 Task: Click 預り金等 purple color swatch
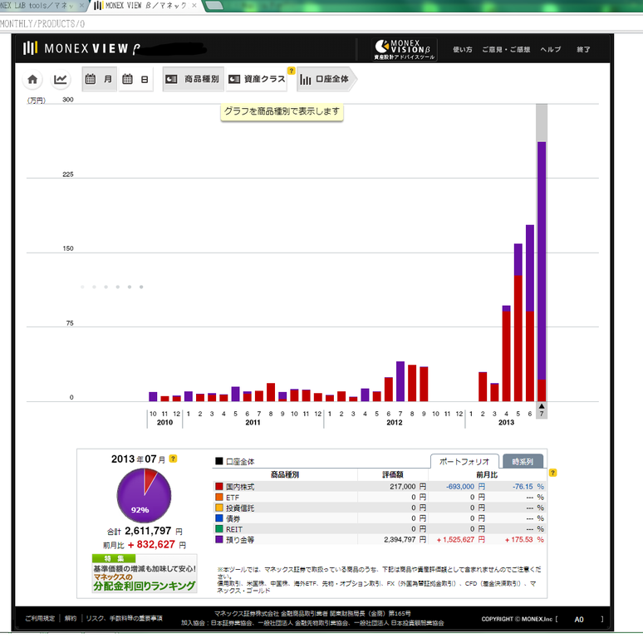pyautogui.click(x=219, y=540)
